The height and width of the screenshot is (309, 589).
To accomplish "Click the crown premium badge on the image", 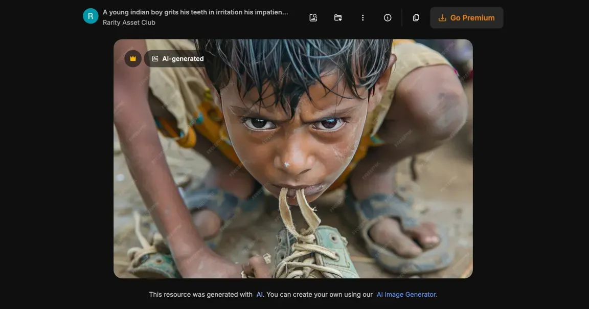I will (133, 59).
